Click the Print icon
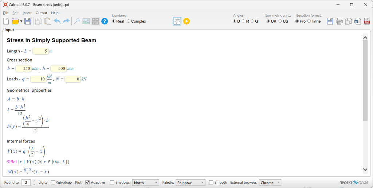373x188 pixels. point(339,21)
